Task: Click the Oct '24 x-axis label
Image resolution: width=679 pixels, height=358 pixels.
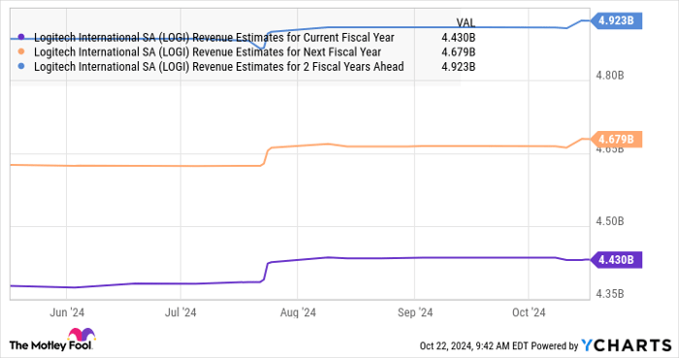Action: pyautogui.click(x=529, y=312)
